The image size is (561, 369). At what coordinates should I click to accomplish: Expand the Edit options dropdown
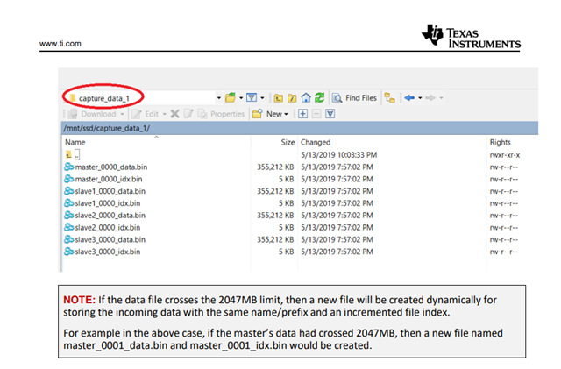[165, 114]
